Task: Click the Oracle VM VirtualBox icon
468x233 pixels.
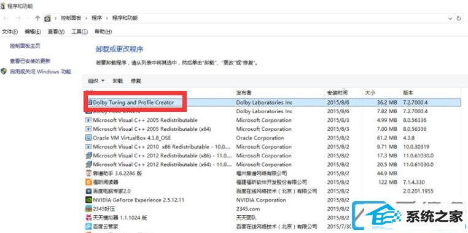Action: click(x=88, y=138)
